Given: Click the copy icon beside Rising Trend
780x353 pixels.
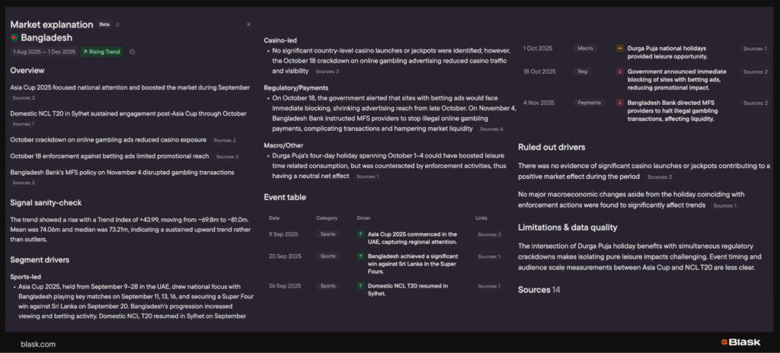Looking at the screenshot, I should click(x=132, y=52).
